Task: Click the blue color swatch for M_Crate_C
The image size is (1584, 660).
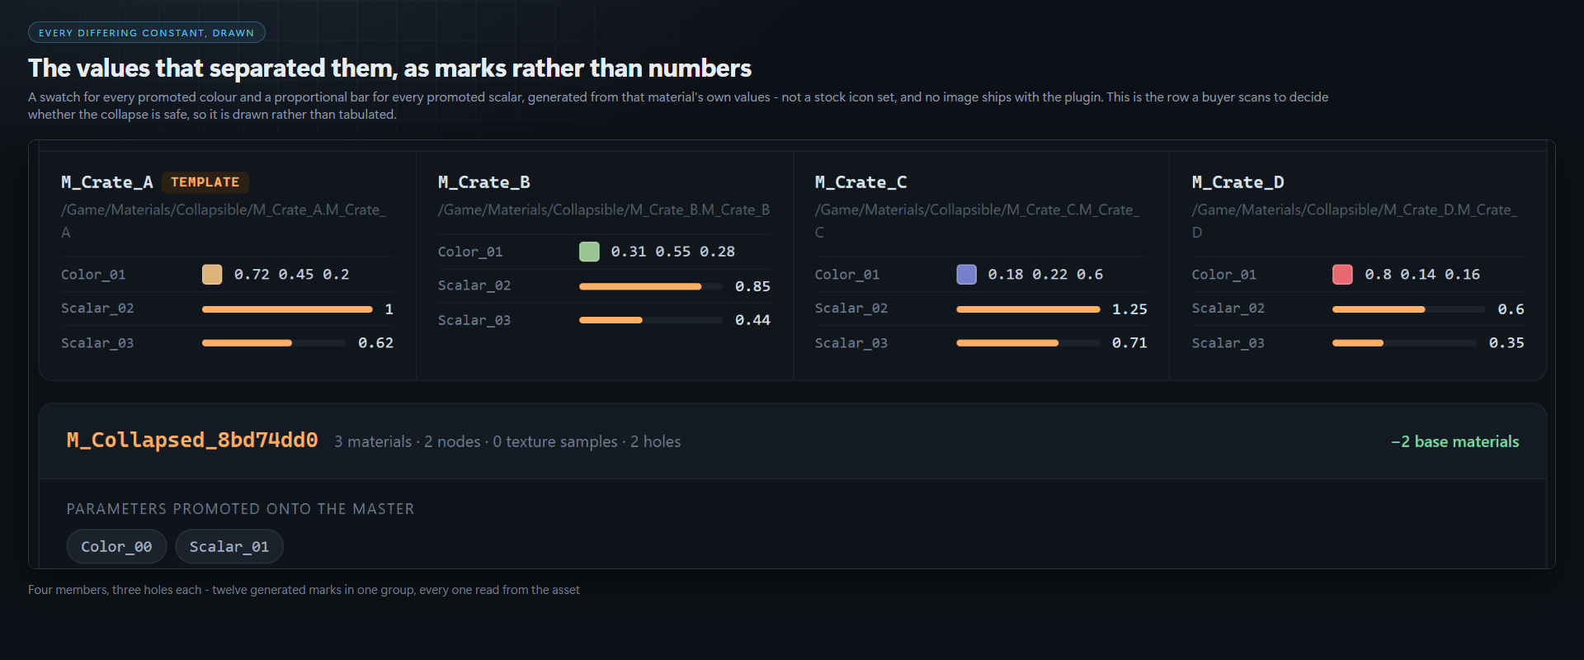Action: coord(966,275)
